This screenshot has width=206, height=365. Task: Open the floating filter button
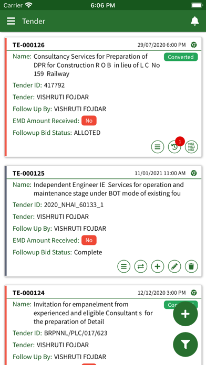point(186,345)
